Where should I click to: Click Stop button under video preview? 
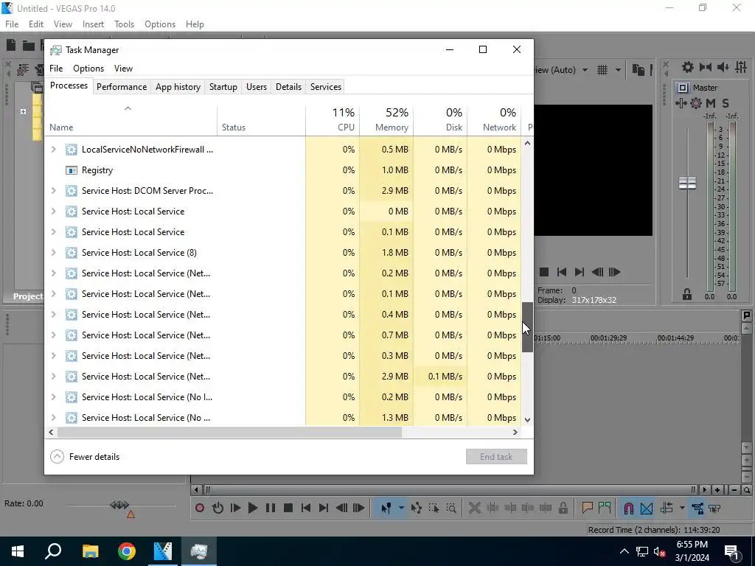click(544, 272)
